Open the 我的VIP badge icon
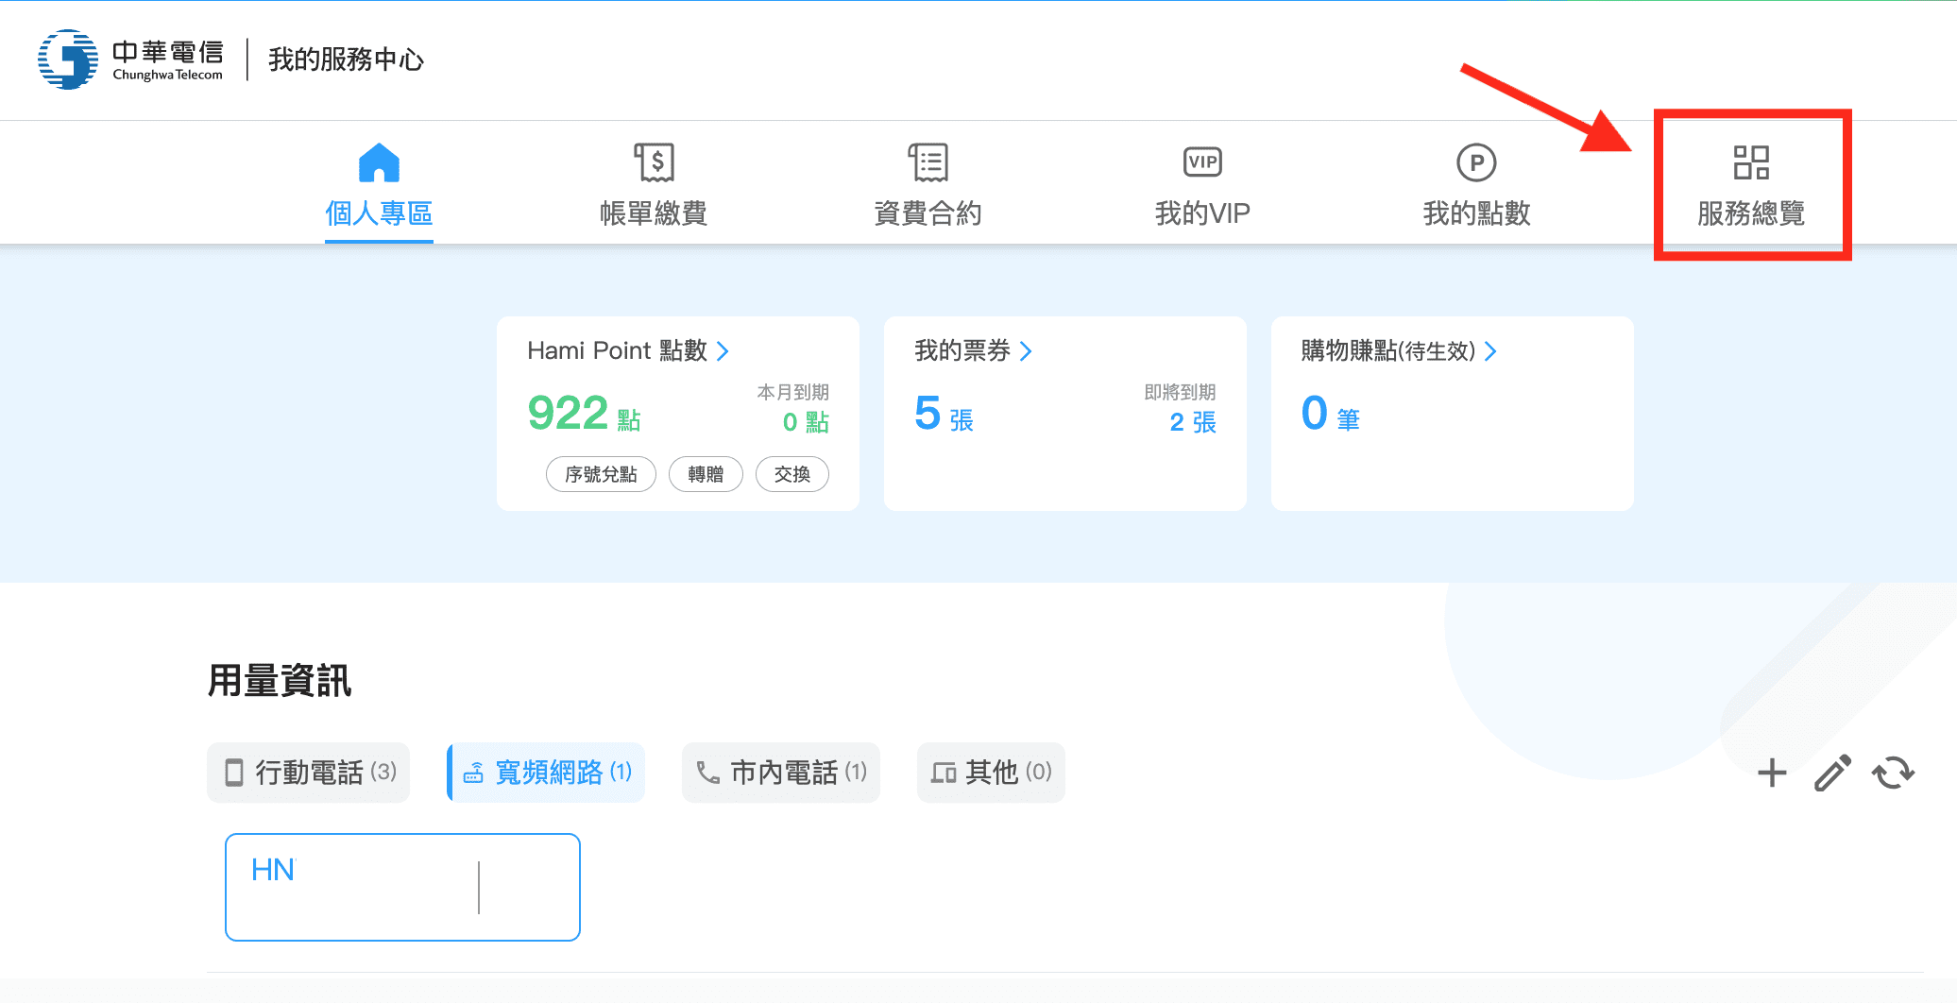1957x1003 pixels. pyautogui.click(x=1202, y=162)
